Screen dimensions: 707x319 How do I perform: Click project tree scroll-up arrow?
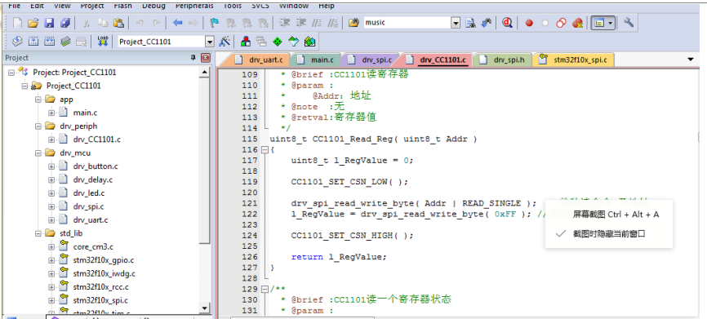205,72
